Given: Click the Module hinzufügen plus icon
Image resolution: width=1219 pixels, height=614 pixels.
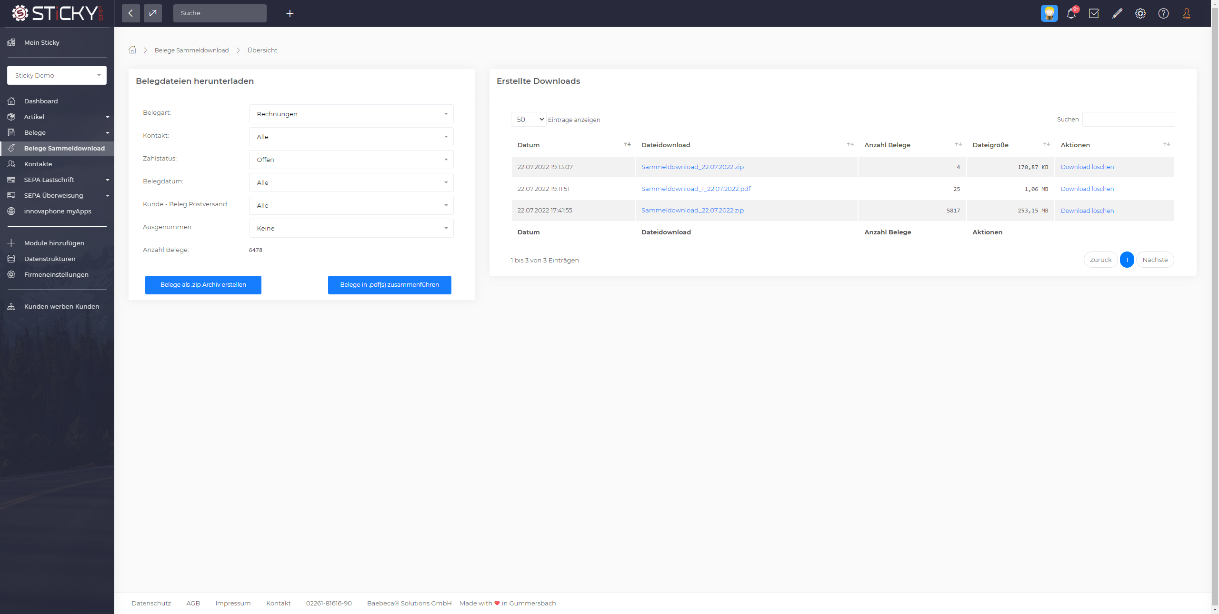Looking at the screenshot, I should click(x=11, y=243).
